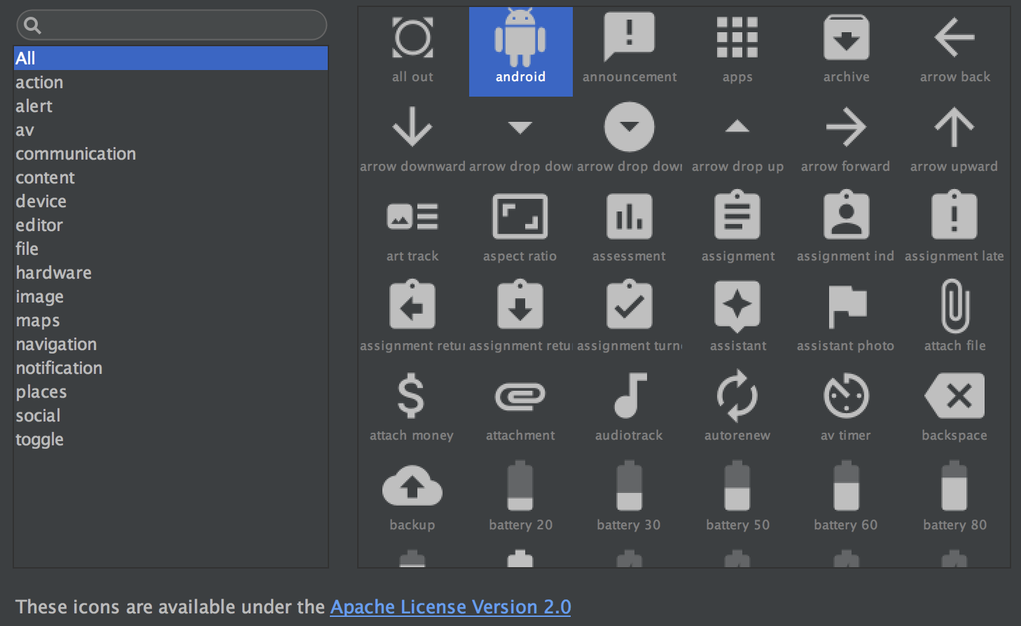Click inside the search field

click(x=170, y=25)
